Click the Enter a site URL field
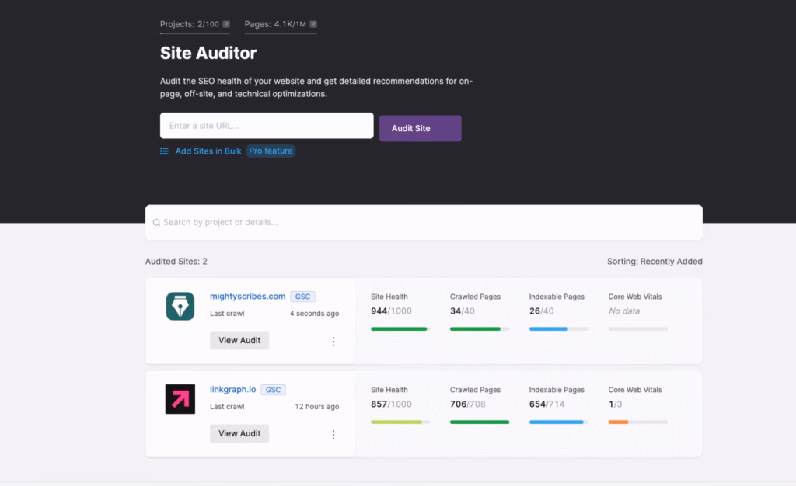Viewport: 796px width, 486px height. coord(266,125)
